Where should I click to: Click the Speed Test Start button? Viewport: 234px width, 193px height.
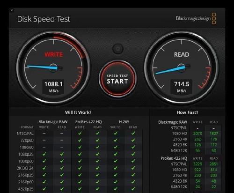point(117,79)
